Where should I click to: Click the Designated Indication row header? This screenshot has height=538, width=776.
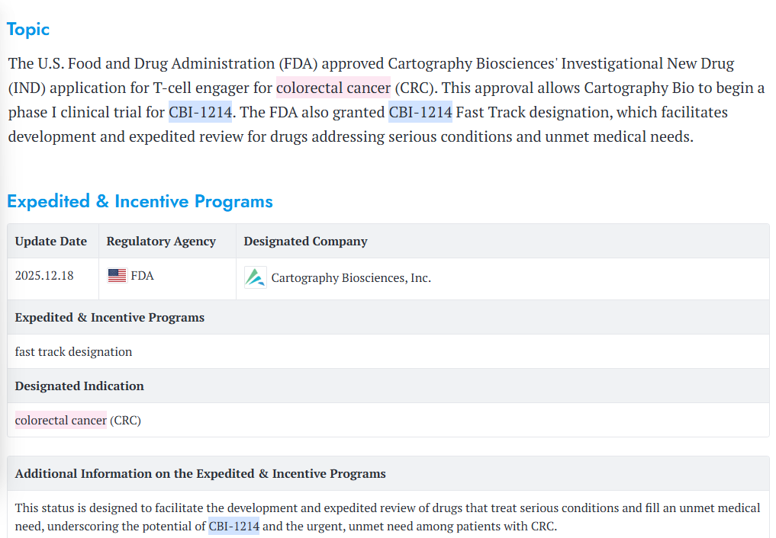pos(79,386)
